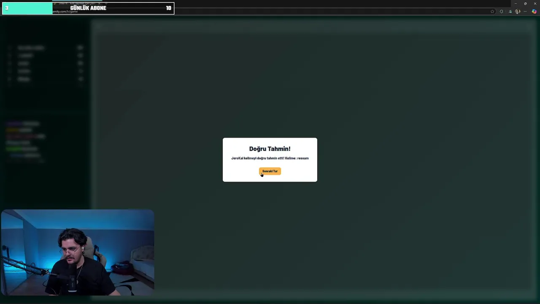Close the browser window

pos(535,3)
